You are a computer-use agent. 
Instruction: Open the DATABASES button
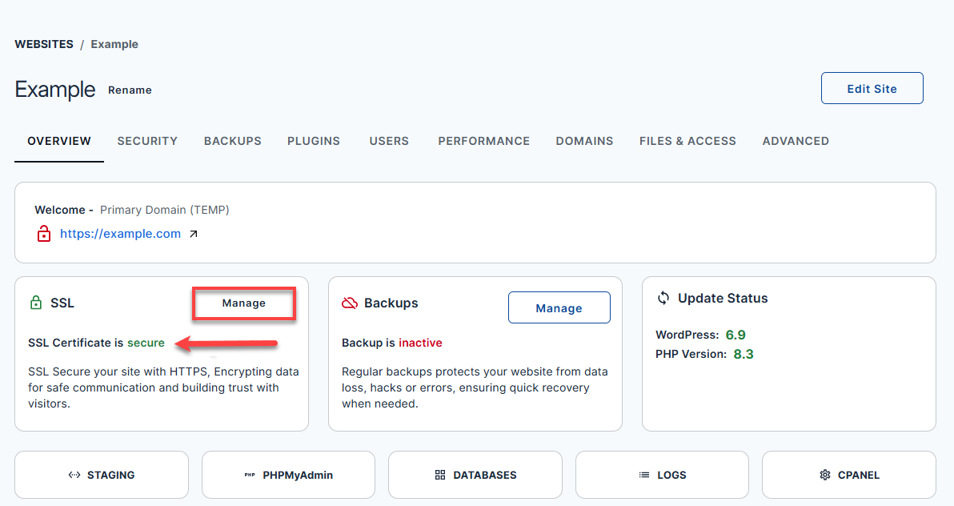point(475,475)
